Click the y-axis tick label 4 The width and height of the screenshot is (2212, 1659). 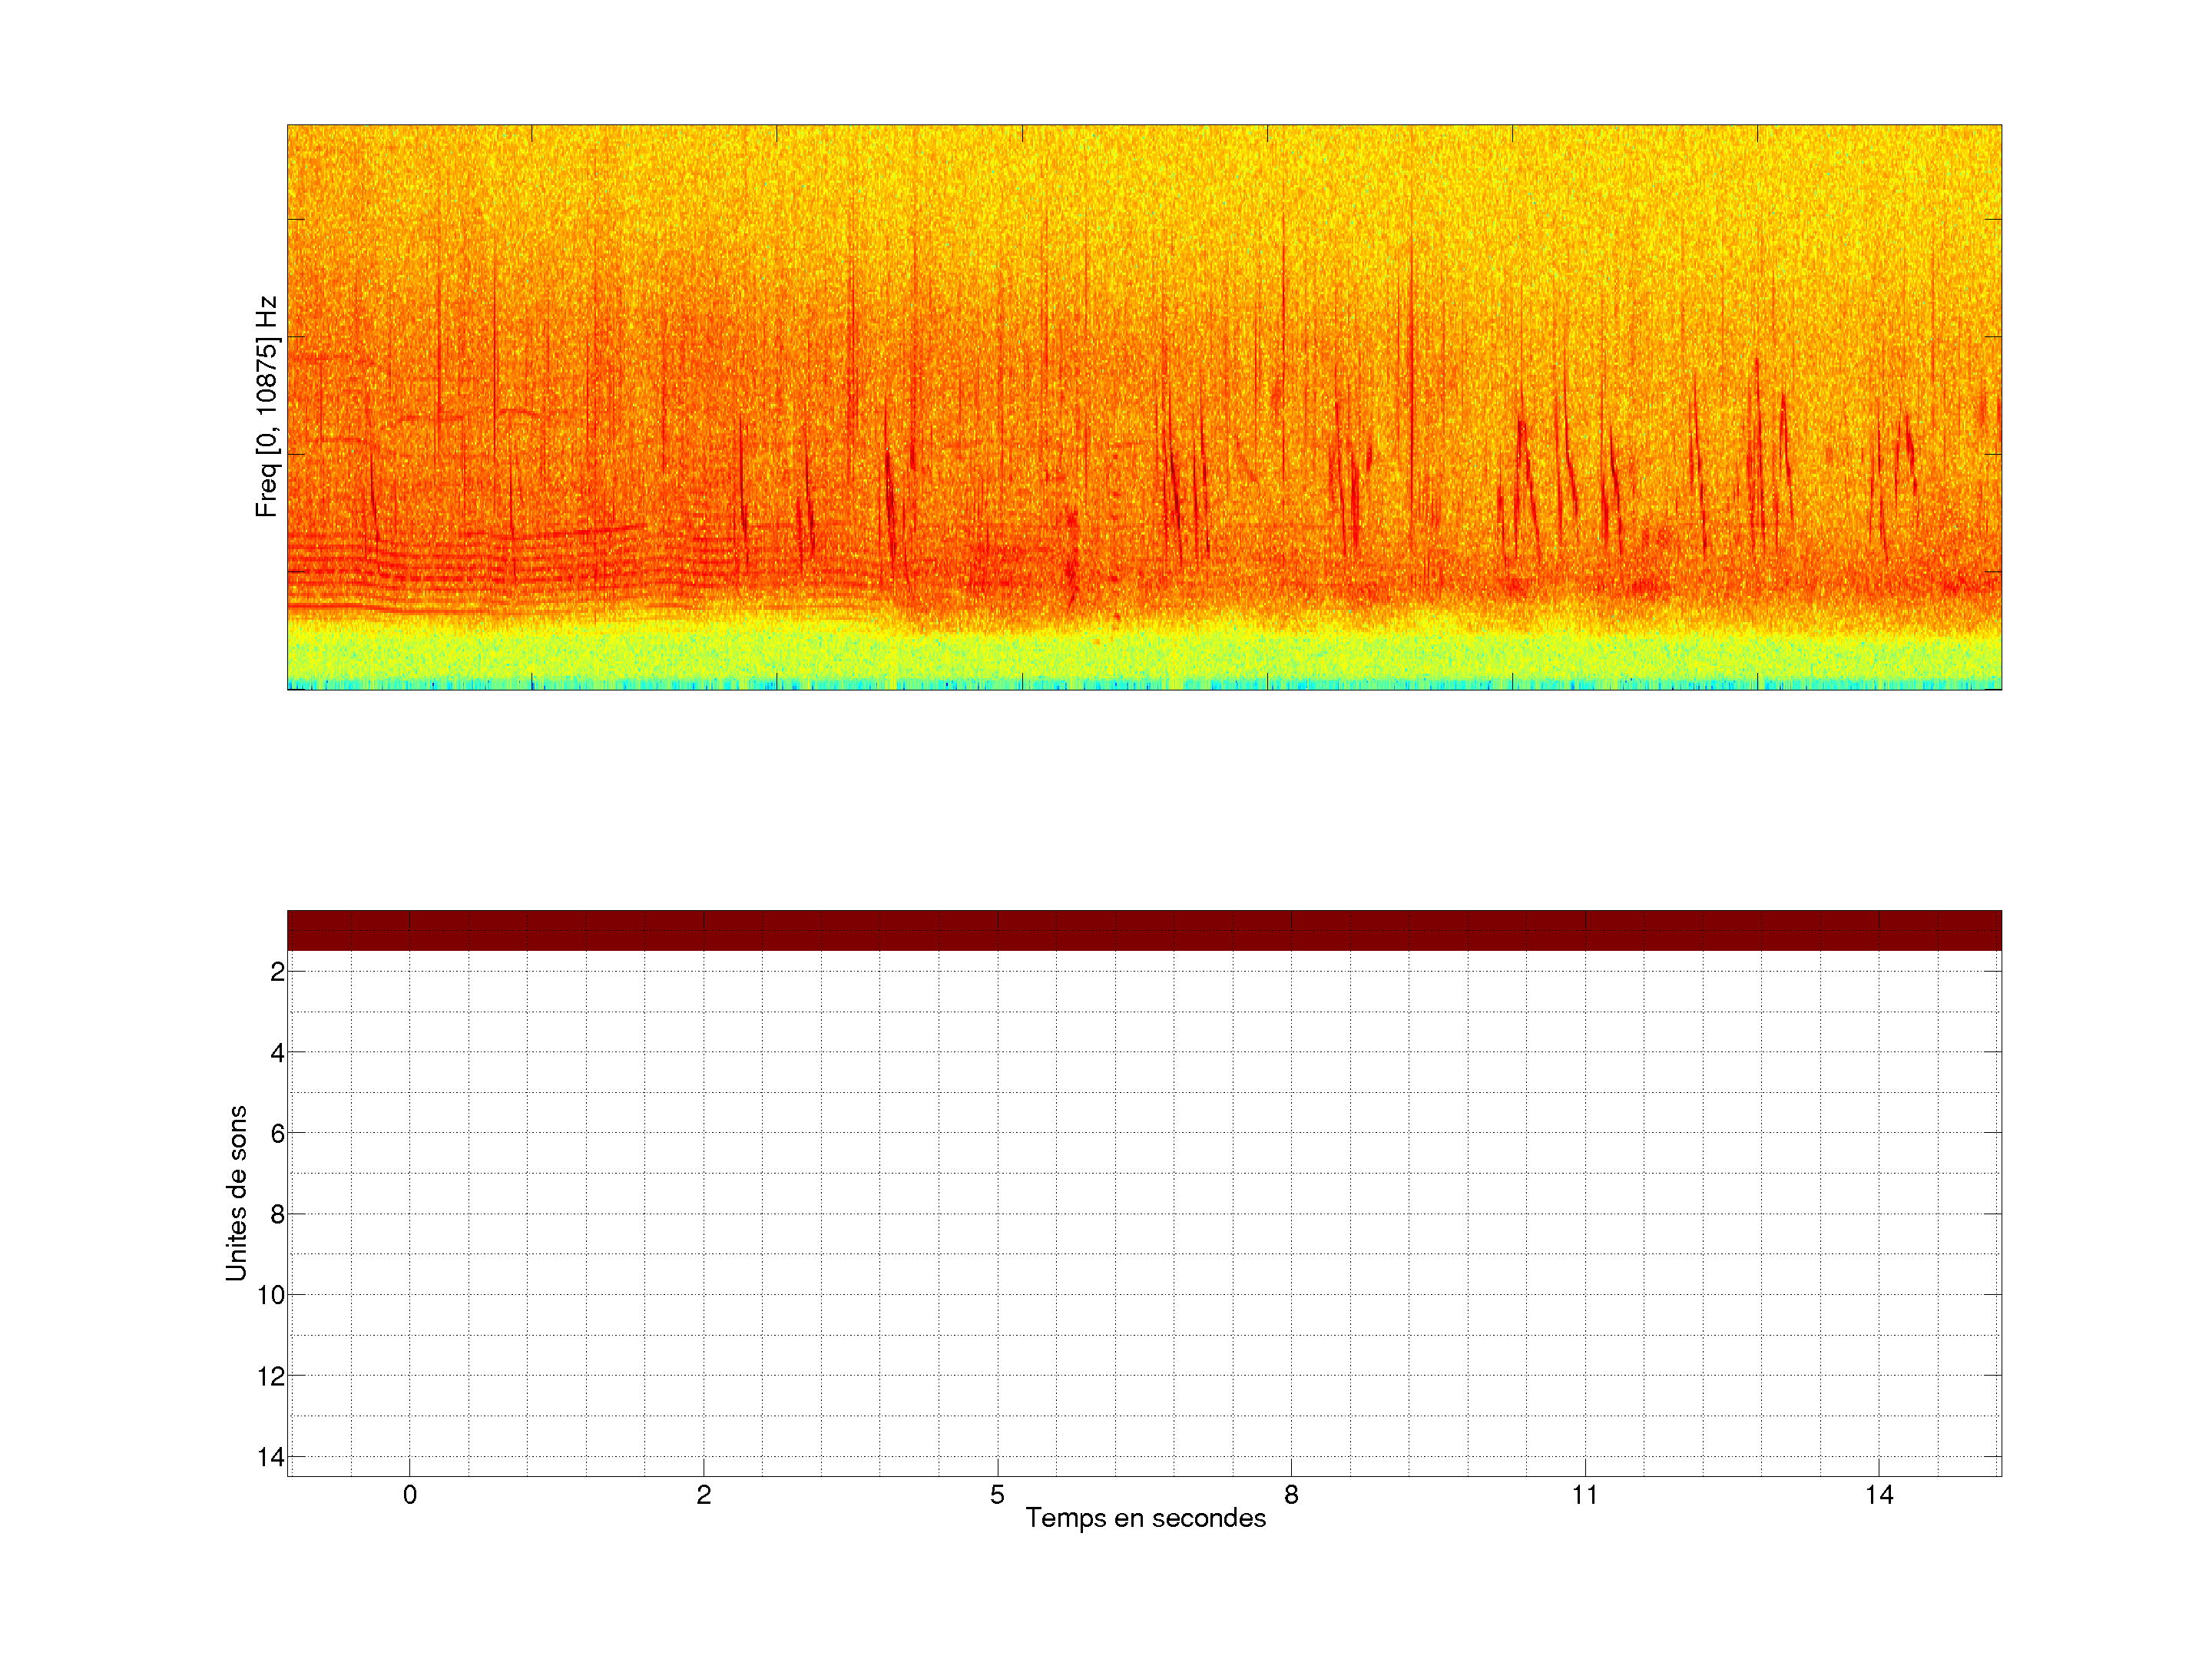tap(277, 1052)
